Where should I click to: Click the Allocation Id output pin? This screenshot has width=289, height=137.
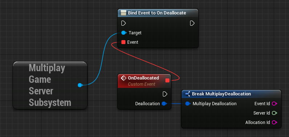coord(274,122)
